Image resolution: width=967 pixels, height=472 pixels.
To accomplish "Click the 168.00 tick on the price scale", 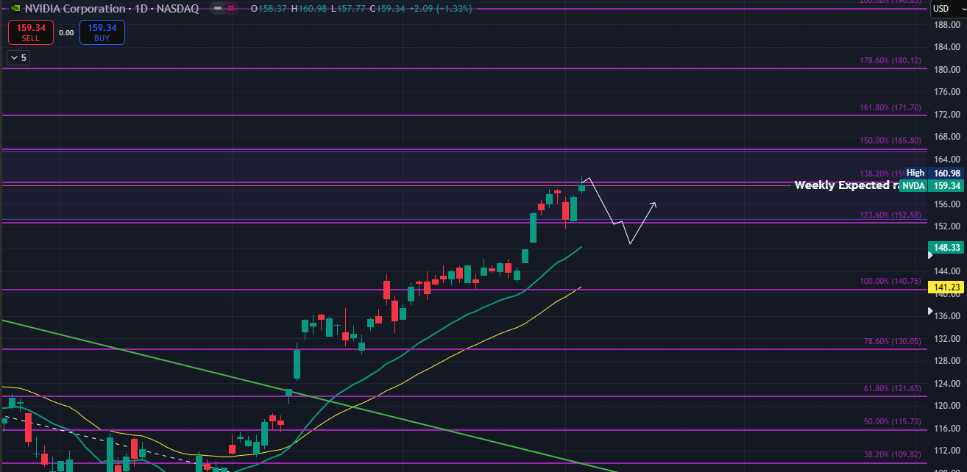I will (x=946, y=137).
